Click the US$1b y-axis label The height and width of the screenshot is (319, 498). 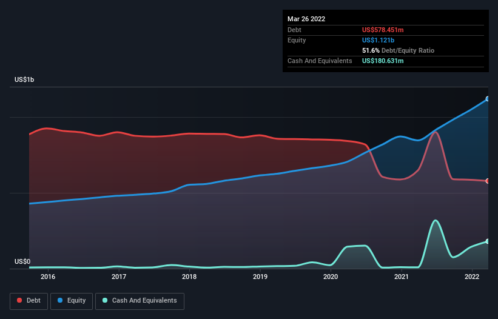(x=24, y=79)
